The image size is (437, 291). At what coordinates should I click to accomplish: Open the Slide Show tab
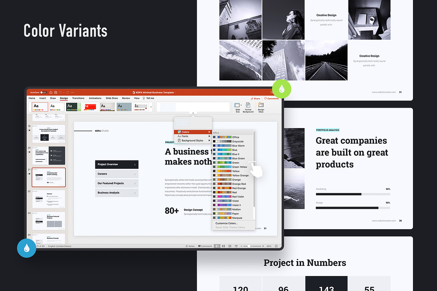point(112,98)
